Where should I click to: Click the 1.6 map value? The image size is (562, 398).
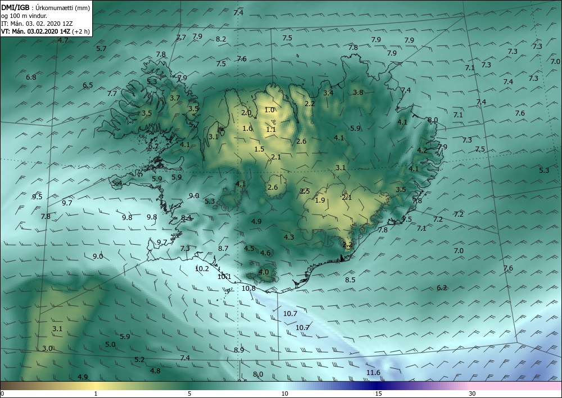(247, 129)
